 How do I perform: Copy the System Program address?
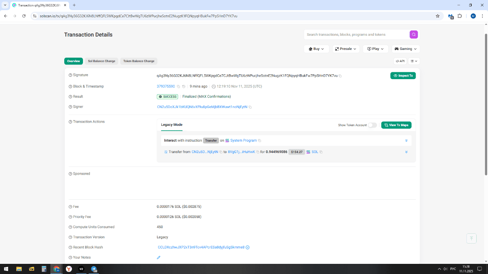coord(259,140)
